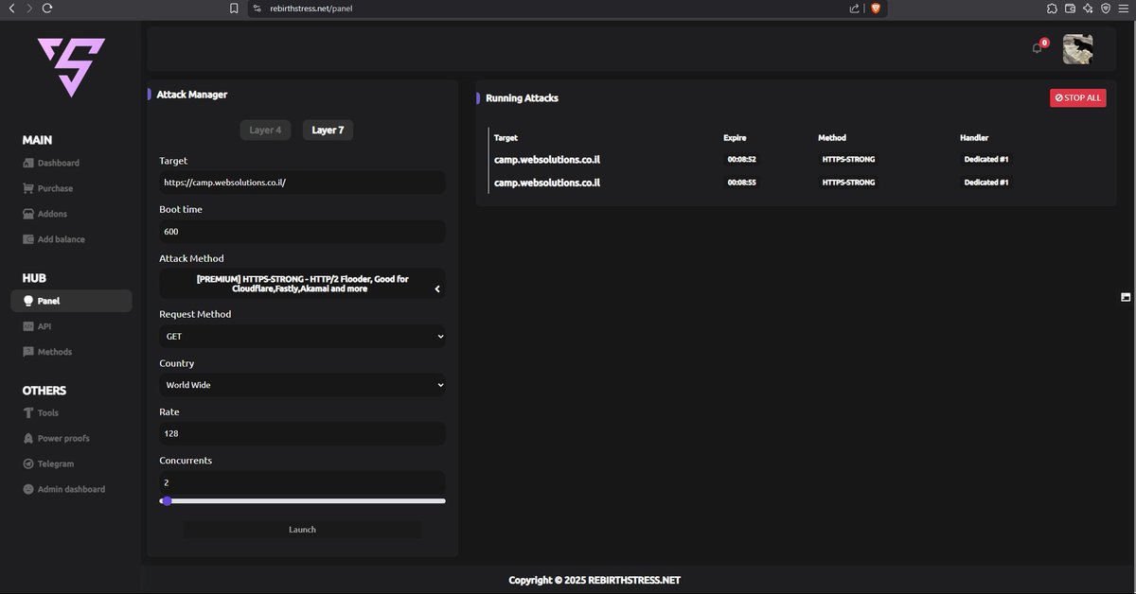Screen dimensions: 1136x594
Task: Expand the Request Method GET dropdown
Action: coord(302,336)
